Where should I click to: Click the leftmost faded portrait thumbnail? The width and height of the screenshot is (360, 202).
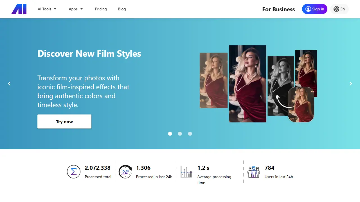(x=214, y=81)
